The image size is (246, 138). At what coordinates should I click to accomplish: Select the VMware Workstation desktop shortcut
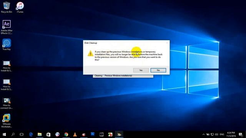7,121
